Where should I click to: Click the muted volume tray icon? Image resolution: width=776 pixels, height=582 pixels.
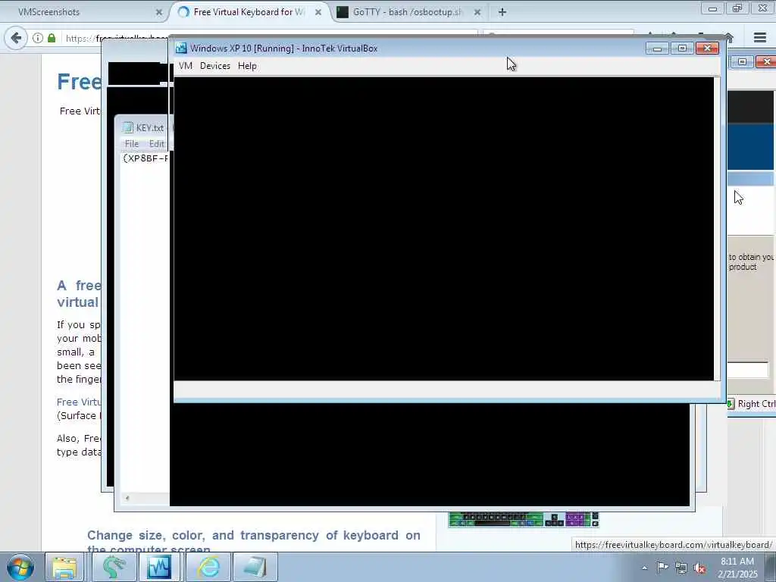699,568
